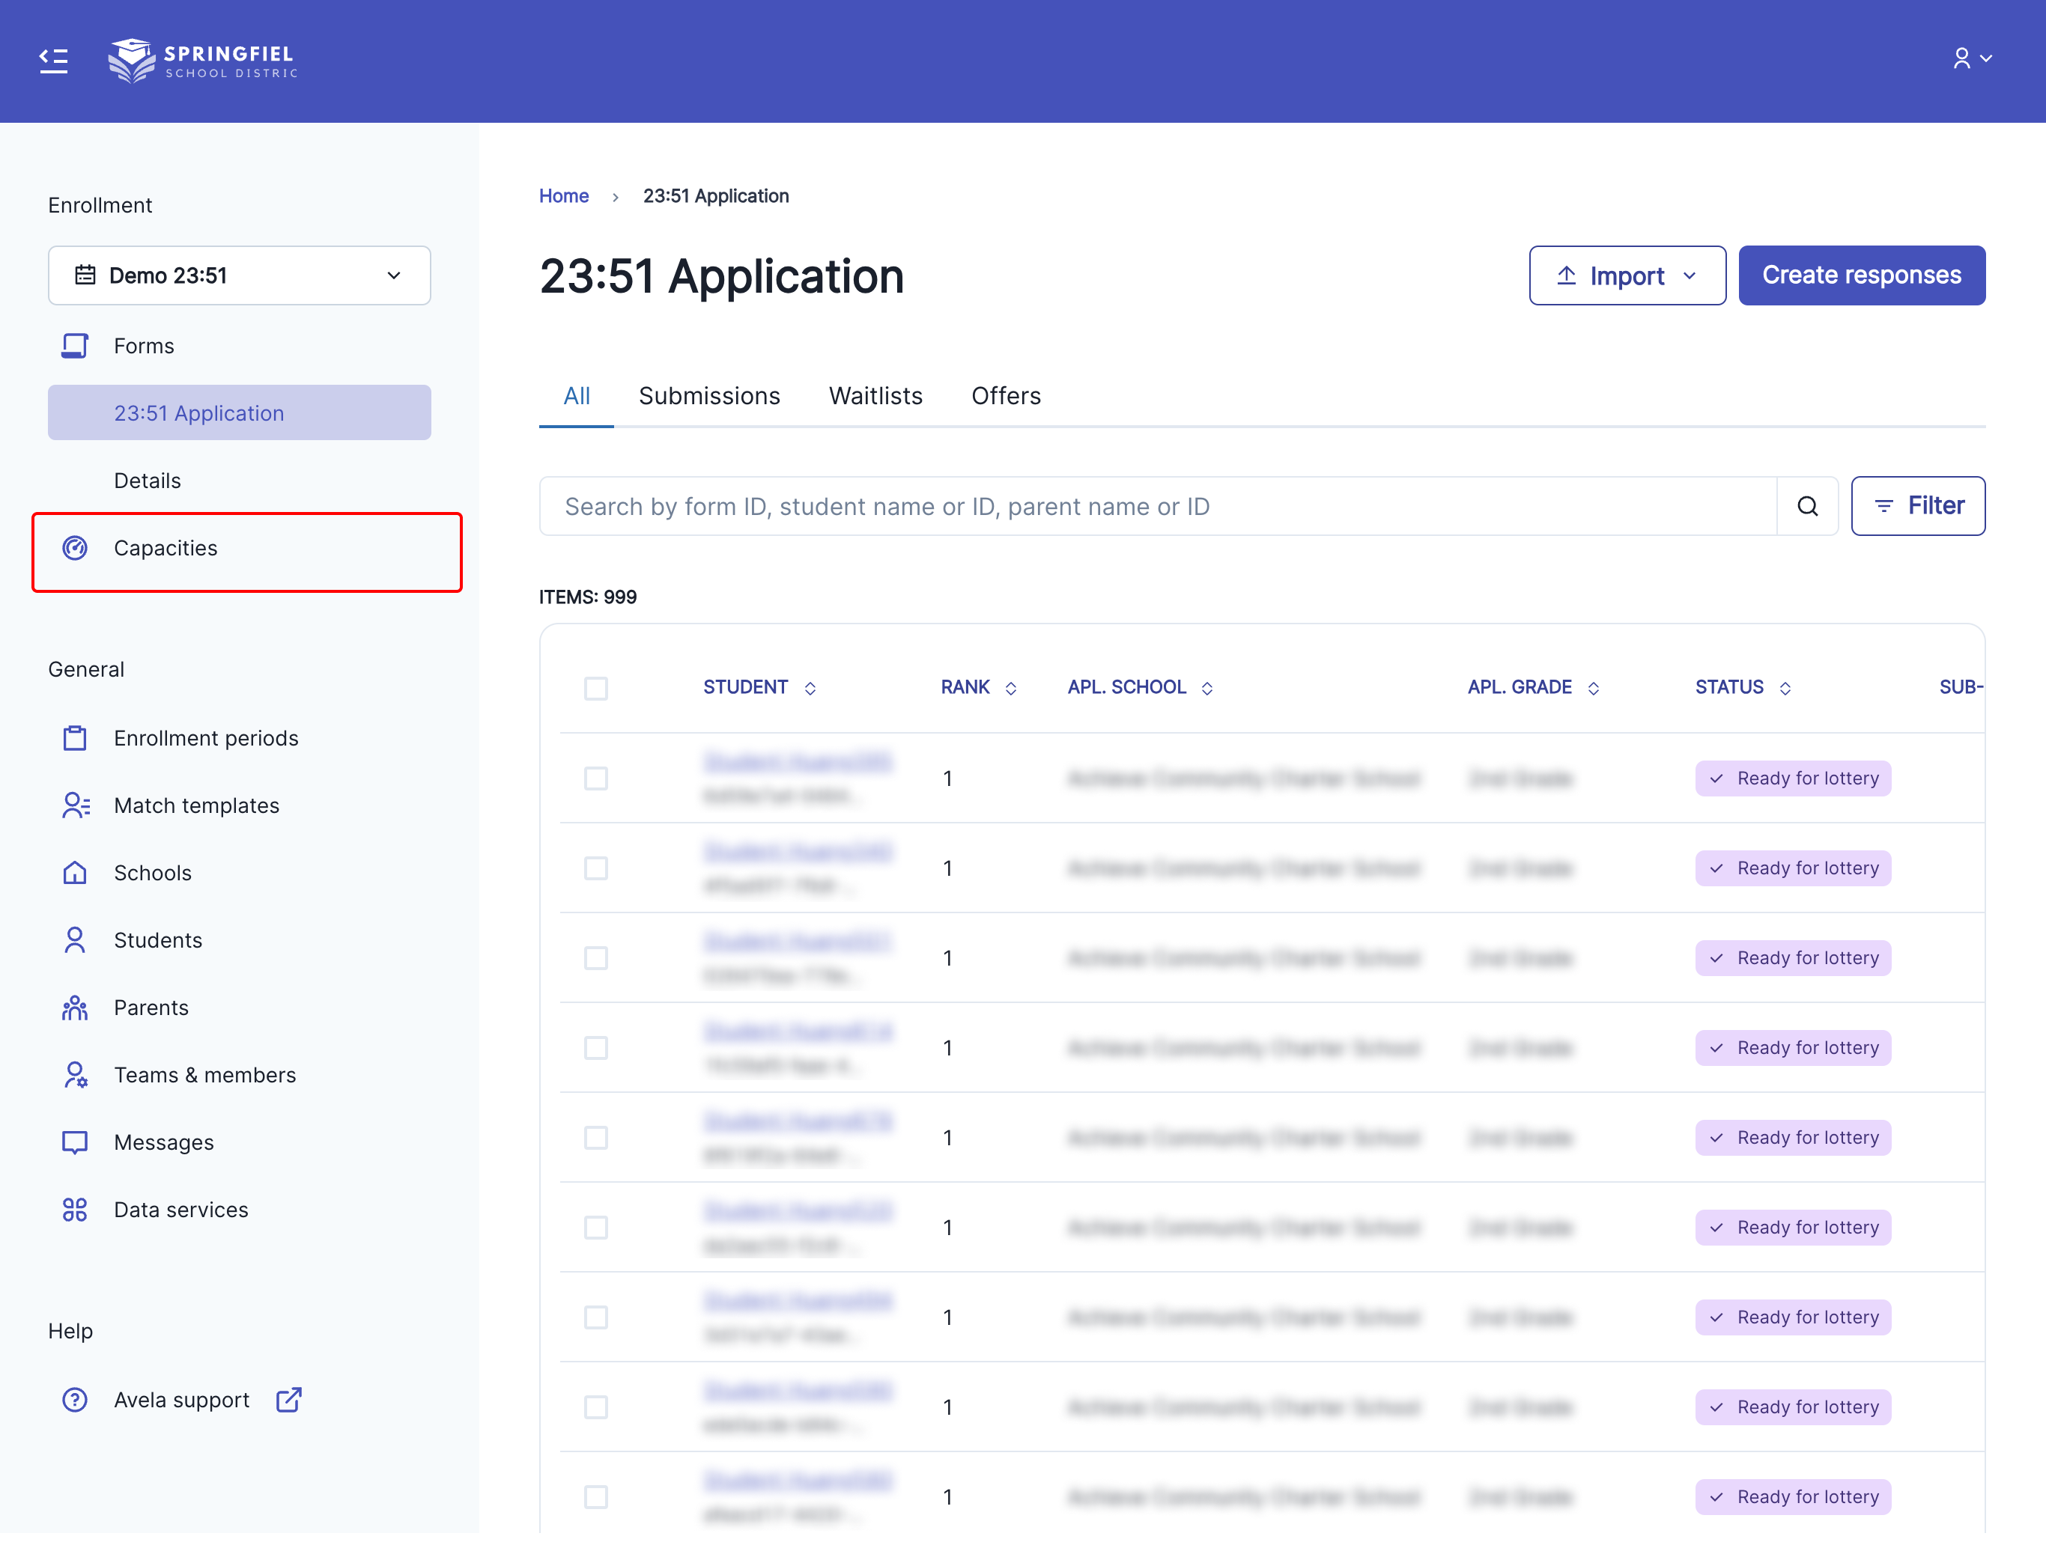Click the form ID search field
The image size is (2046, 1551).
tap(1156, 505)
